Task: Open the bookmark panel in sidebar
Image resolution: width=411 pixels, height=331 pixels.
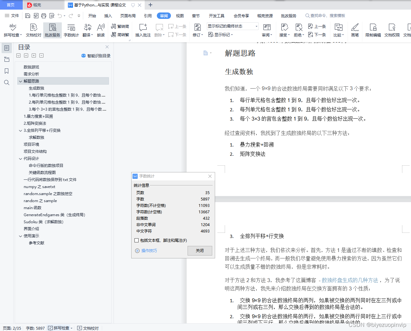Action: click(6, 71)
